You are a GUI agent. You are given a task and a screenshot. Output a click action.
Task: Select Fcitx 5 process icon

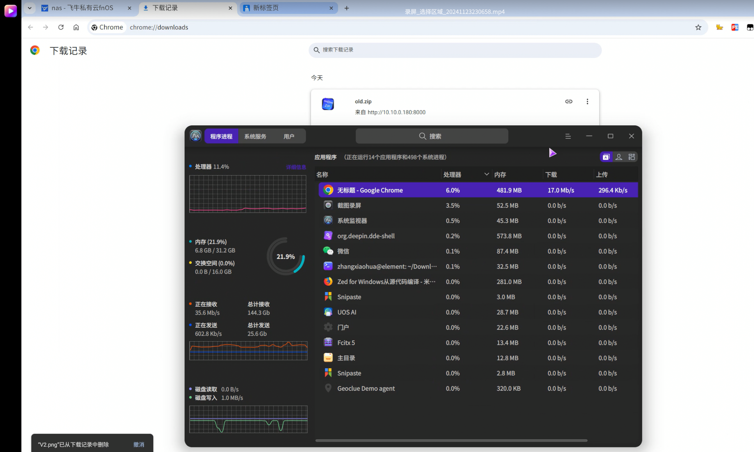point(328,343)
